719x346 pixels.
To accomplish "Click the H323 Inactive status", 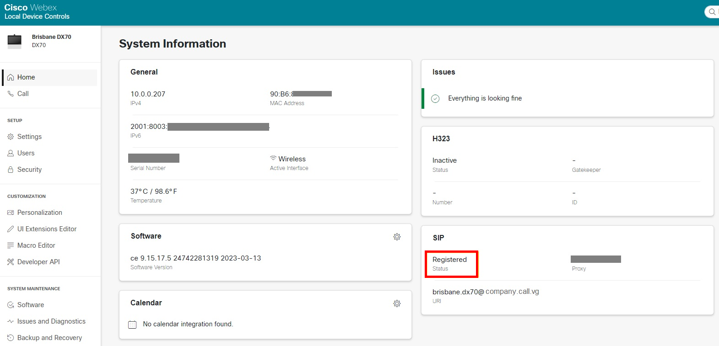I will [444, 160].
